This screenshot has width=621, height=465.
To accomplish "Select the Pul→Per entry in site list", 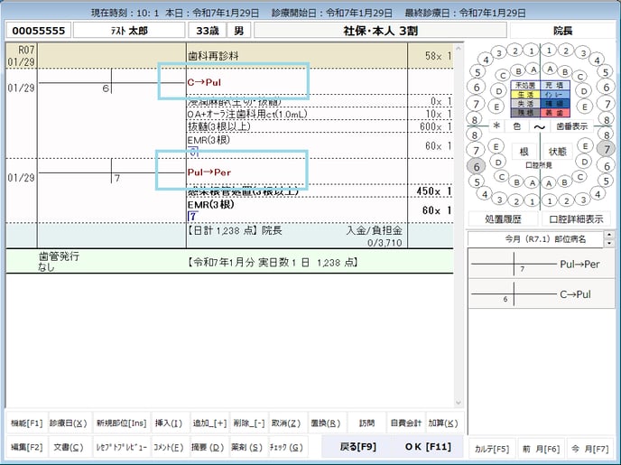I will point(579,265).
